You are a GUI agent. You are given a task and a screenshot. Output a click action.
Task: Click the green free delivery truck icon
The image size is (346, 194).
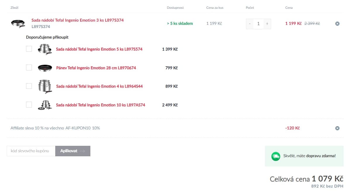click(x=276, y=156)
